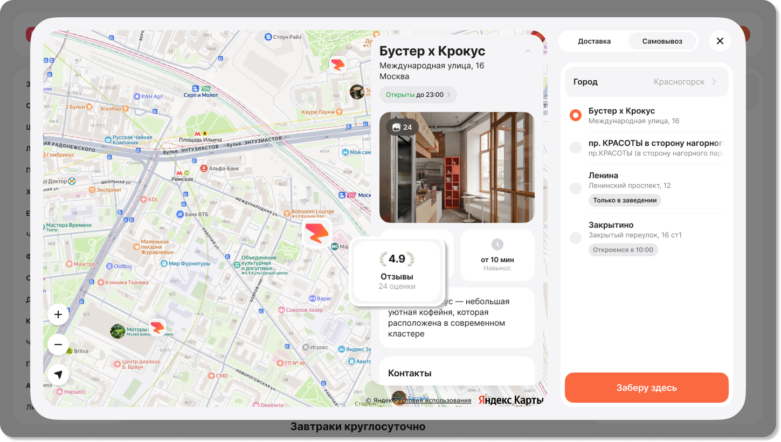Click the Эскобар bar marker

click(125, 108)
